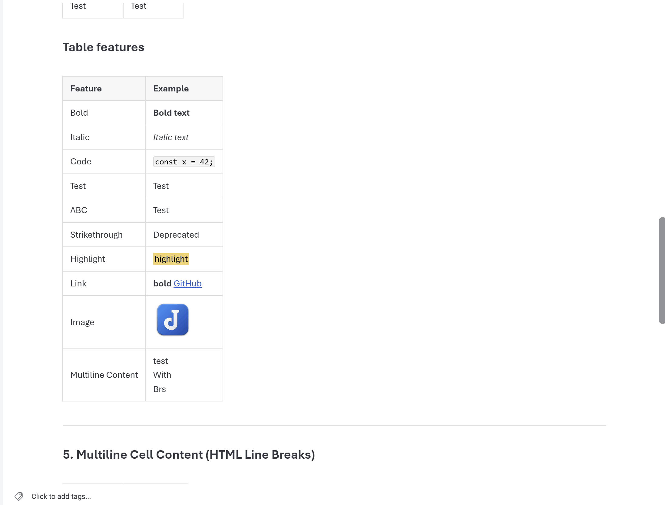This screenshot has height=505, width=665.
Task: Click the word 'Brs' in the multiline cell
Action: [x=159, y=389]
